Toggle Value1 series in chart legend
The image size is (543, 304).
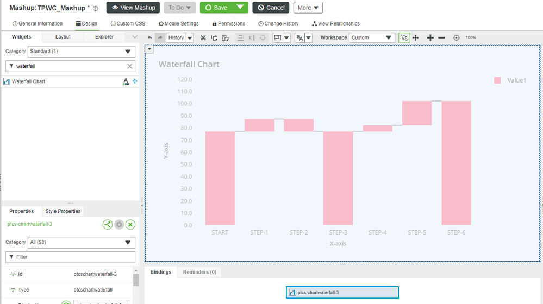tap(510, 80)
